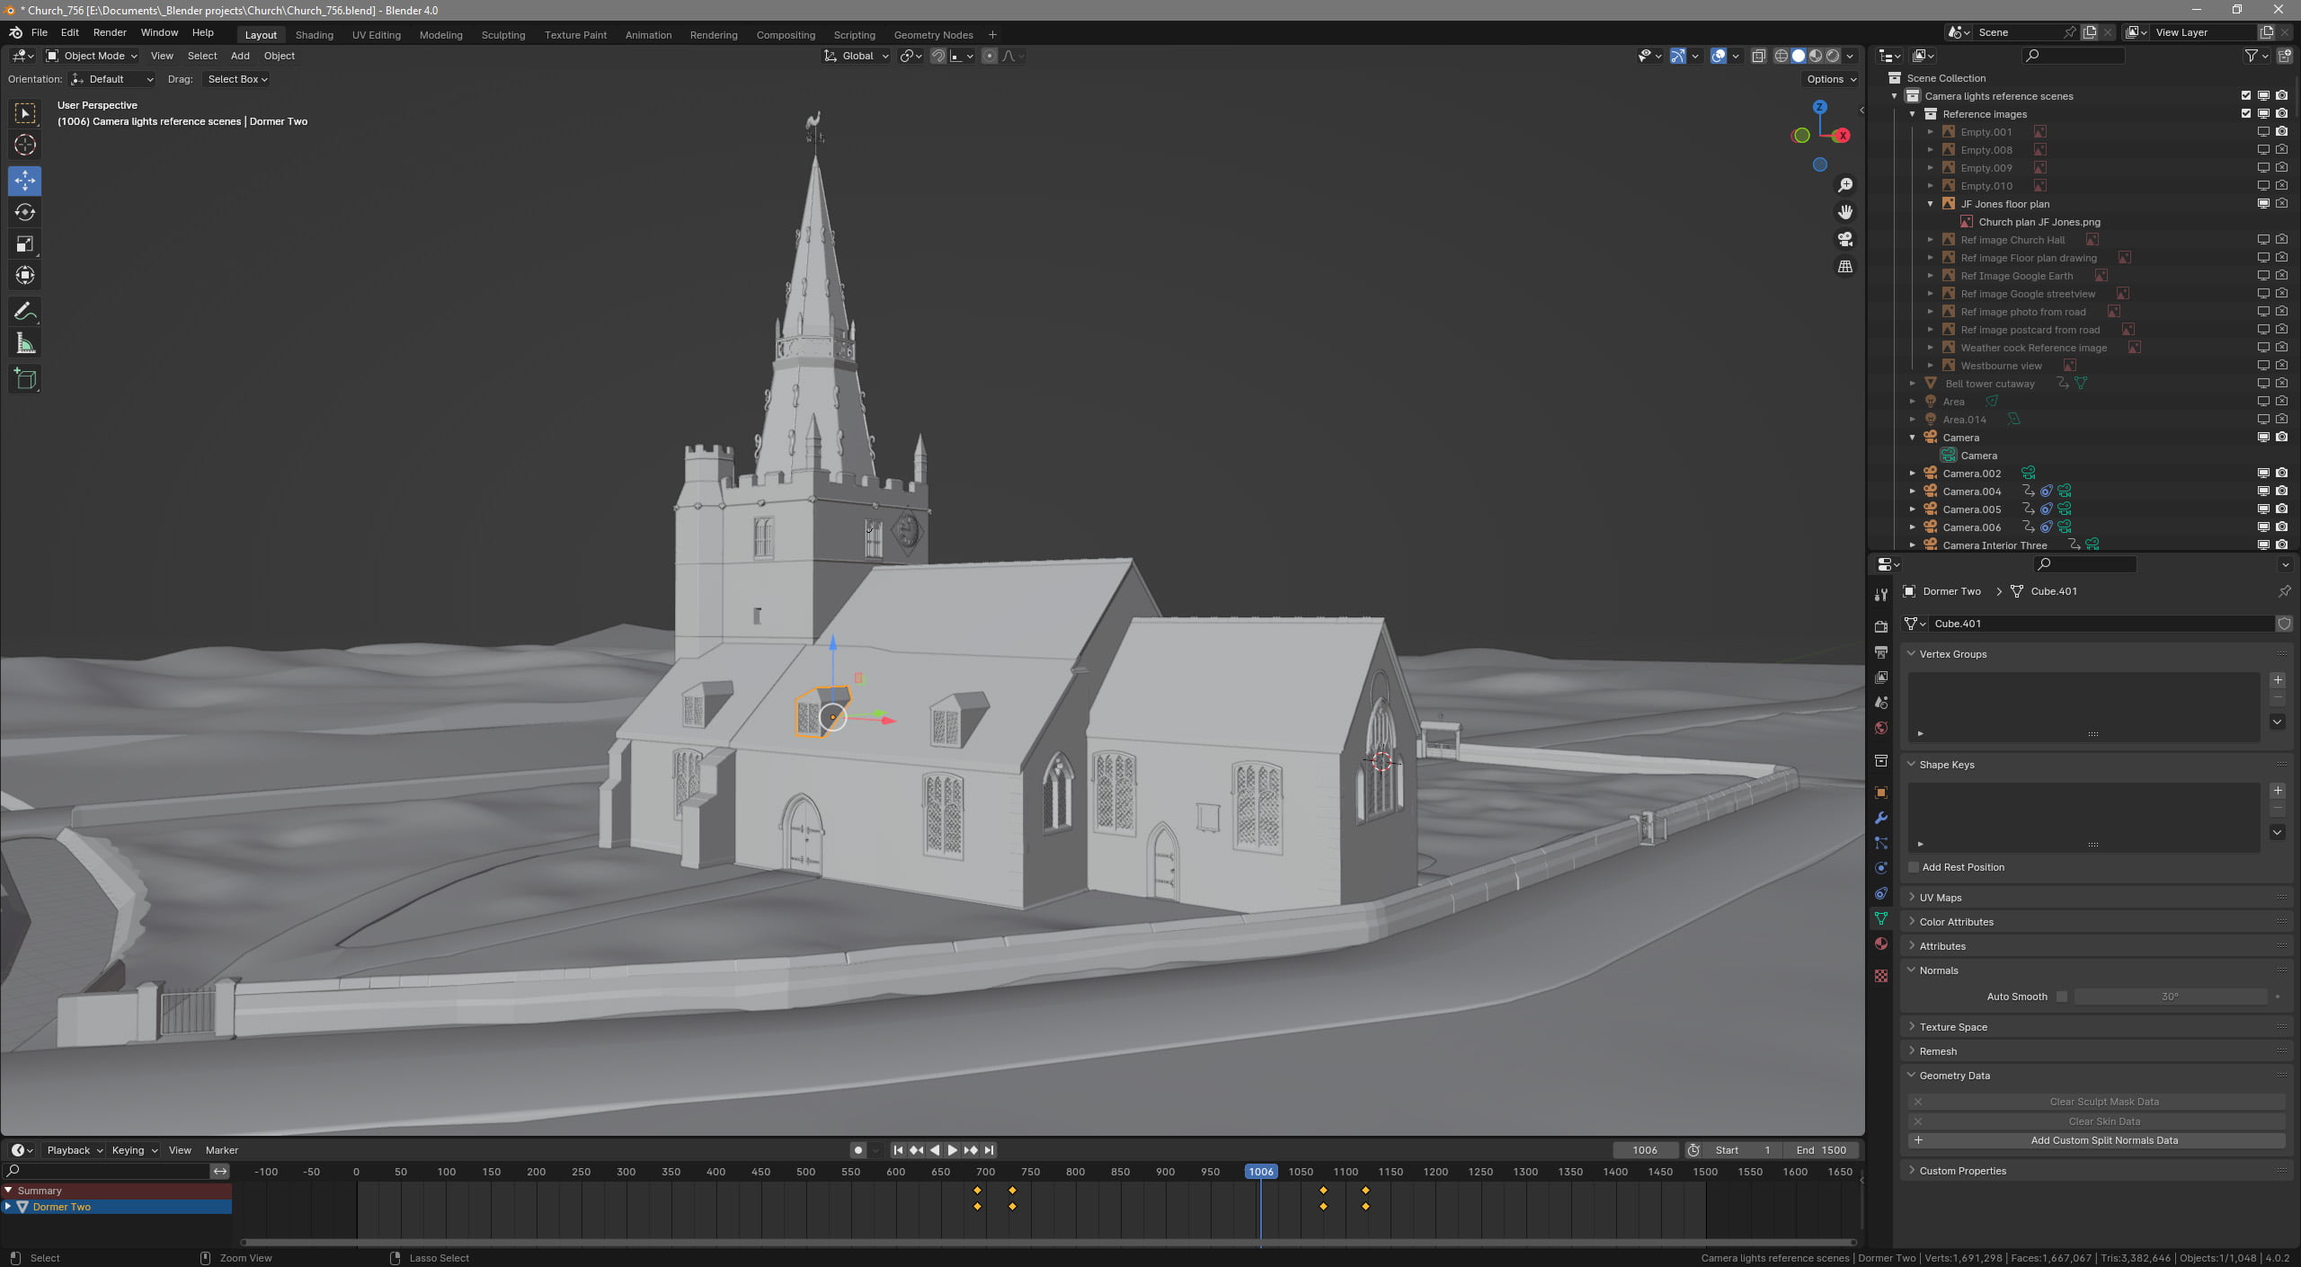Image resolution: width=2301 pixels, height=1267 pixels.
Task: Toggle viewport overlays button
Action: tap(1719, 56)
